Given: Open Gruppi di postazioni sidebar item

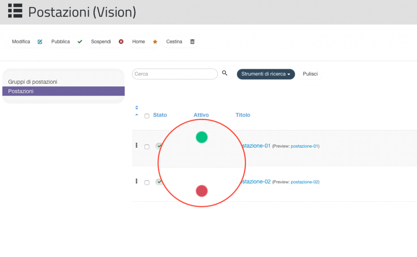Looking at the screenshot, I should pos(33,82).
